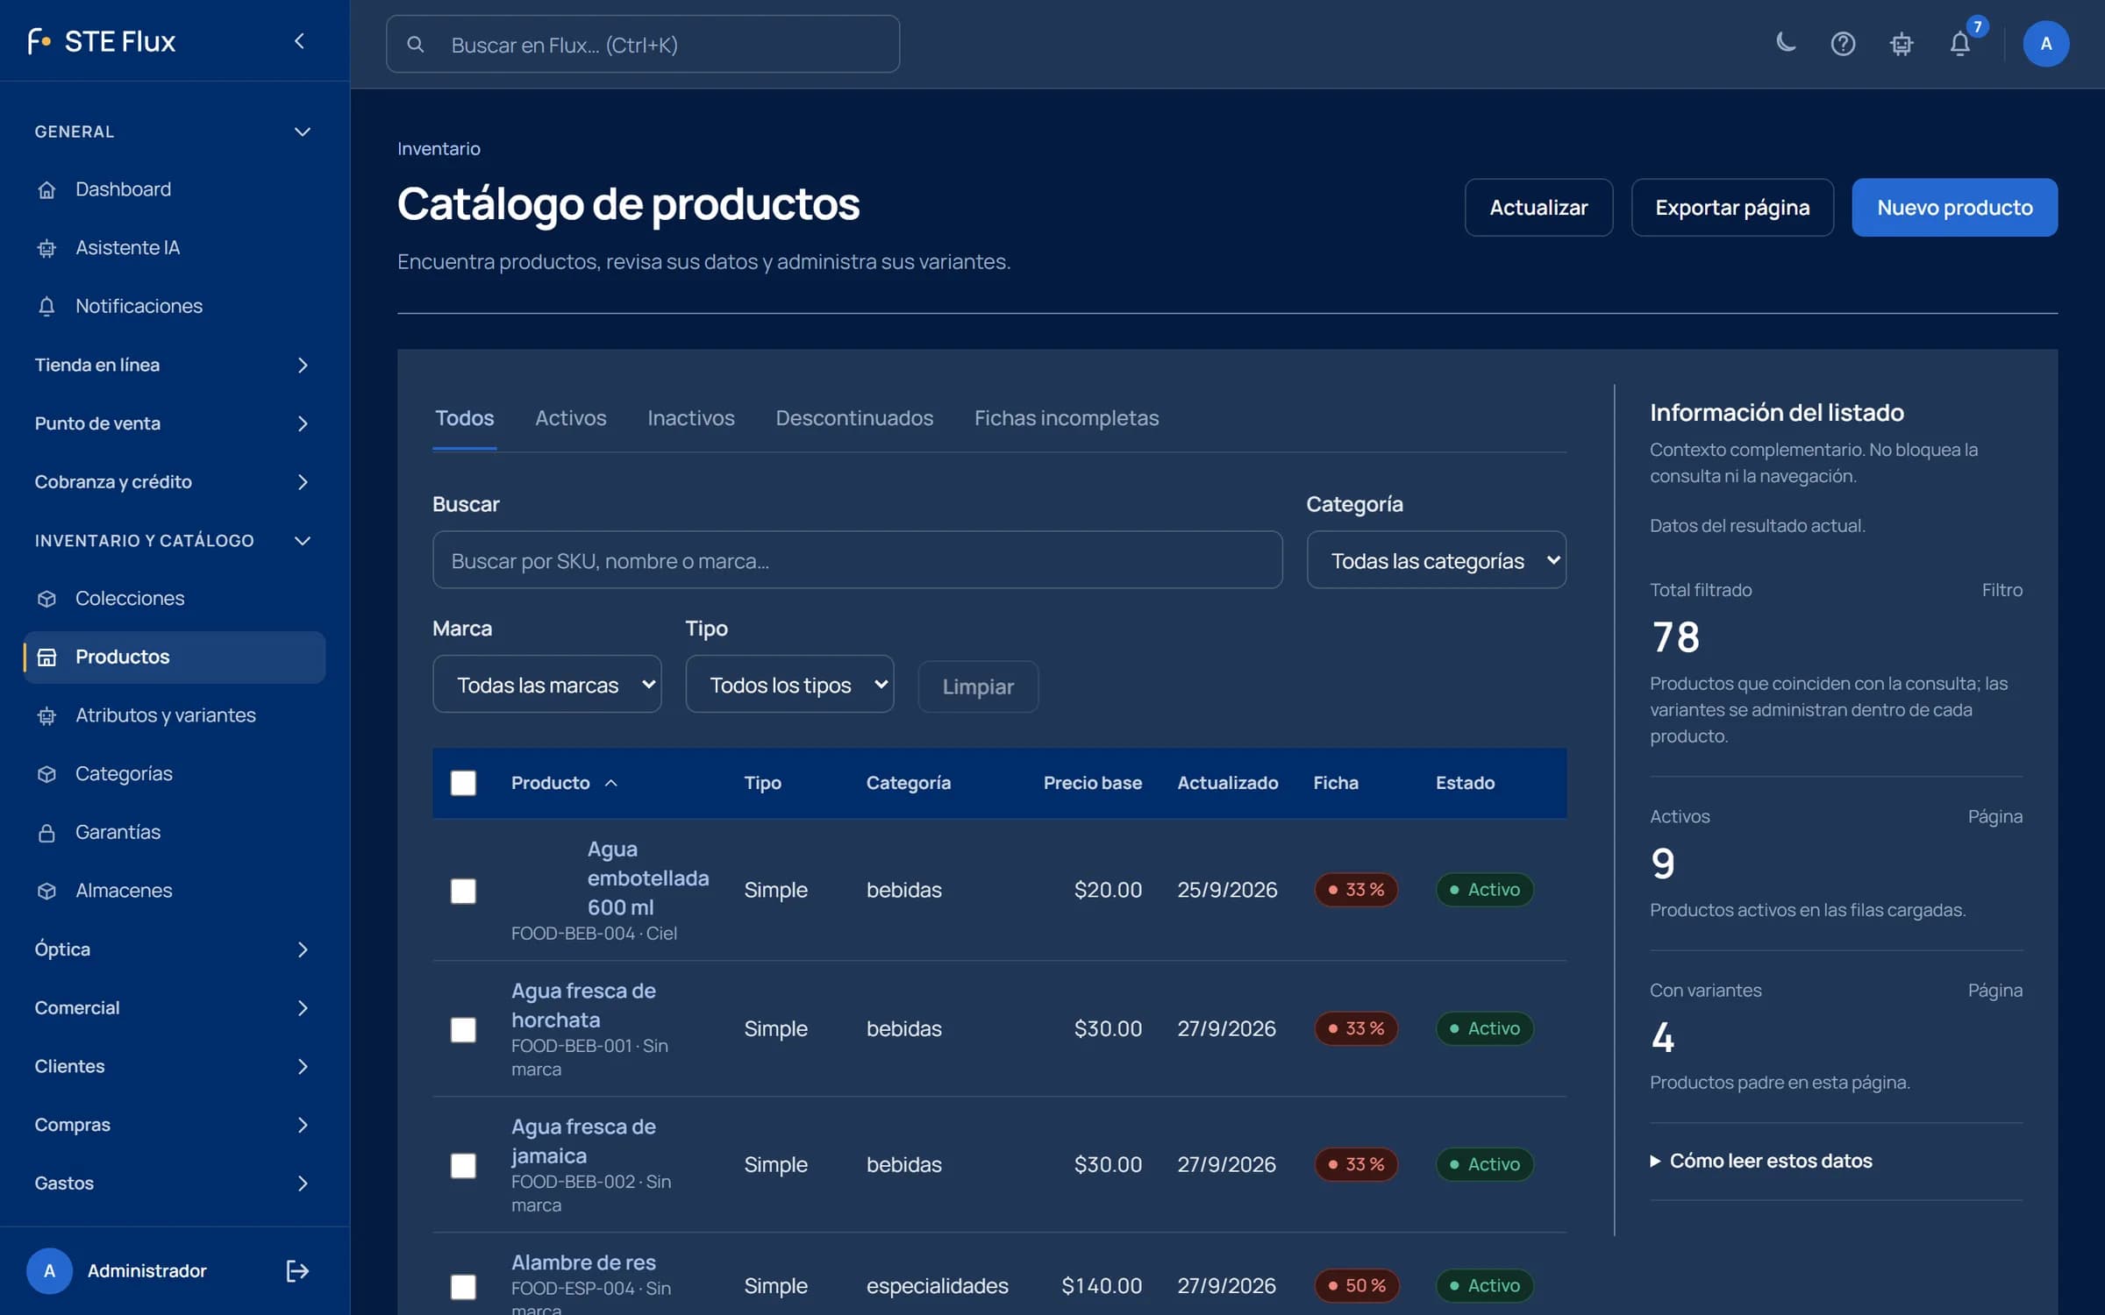Open the Todos los tipos dropdown
This screenshot has width=2105, height=1315.
tap(789, 684)
